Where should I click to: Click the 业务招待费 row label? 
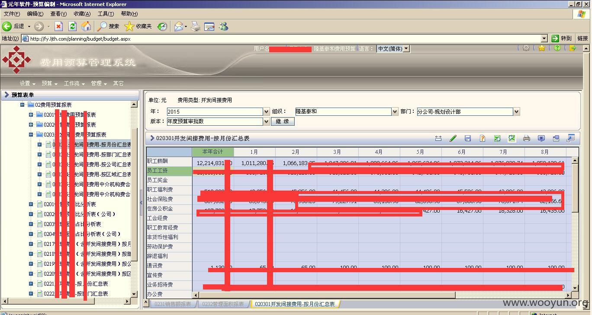pyautogui.click(x=169, y=285)
